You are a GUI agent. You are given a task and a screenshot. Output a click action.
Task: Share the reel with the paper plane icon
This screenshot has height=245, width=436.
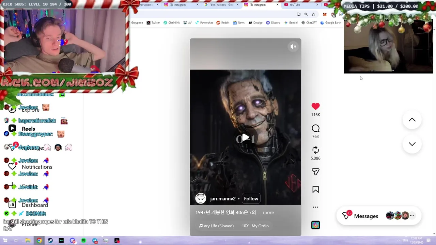coord(315,172)
